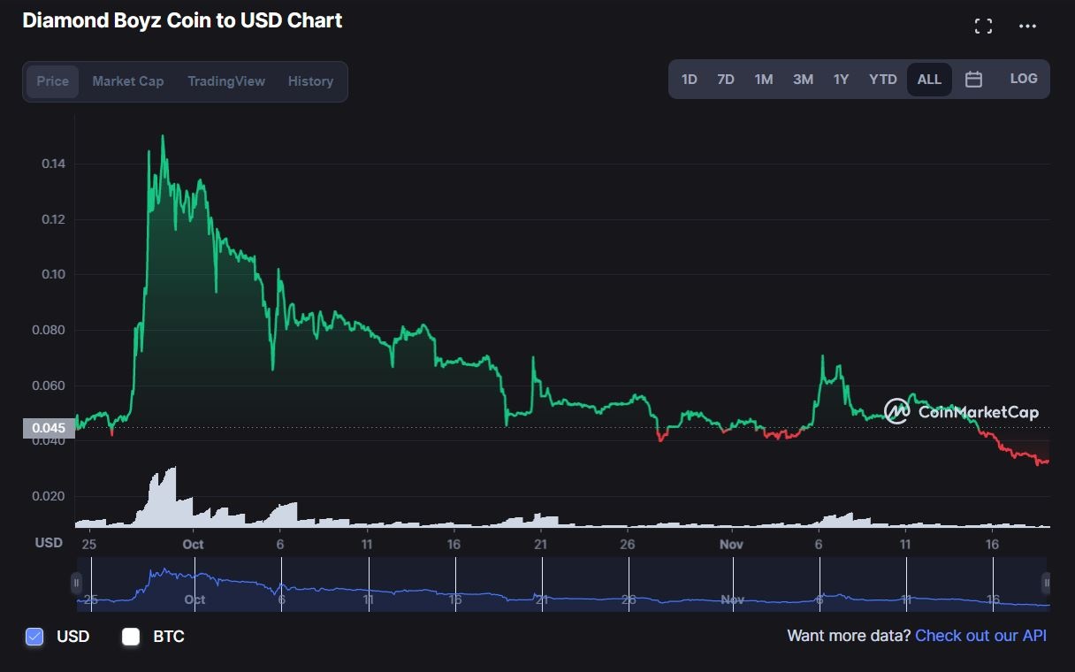Open the Check out our API link

[x=980, y=636]
